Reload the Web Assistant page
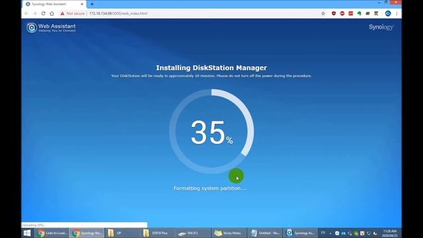Viewport: 423px width, 238px height. pos(43,13)
